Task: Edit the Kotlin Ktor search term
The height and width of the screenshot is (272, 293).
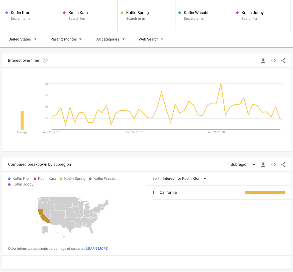Action: [20, 13]
